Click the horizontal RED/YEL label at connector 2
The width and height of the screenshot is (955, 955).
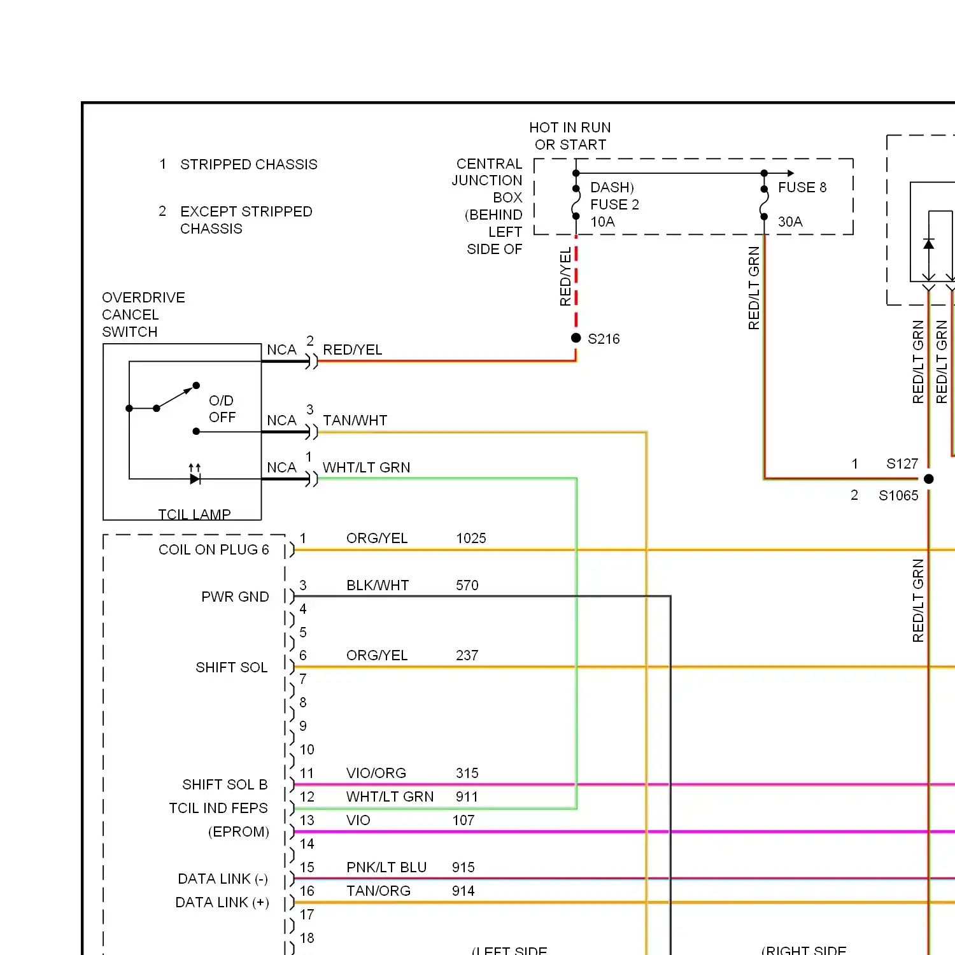click(x=352, y=350)
